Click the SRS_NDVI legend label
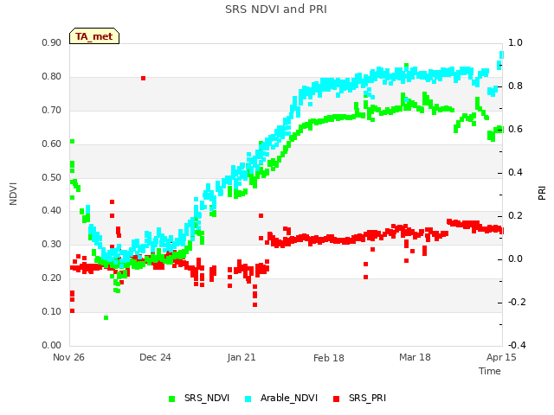 pyautogui.click(x=207, y=398)
